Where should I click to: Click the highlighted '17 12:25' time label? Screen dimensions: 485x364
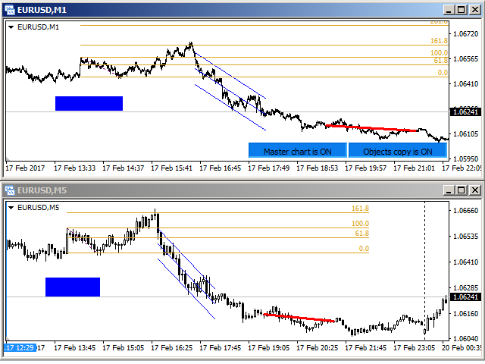click(x=20, y=348)
